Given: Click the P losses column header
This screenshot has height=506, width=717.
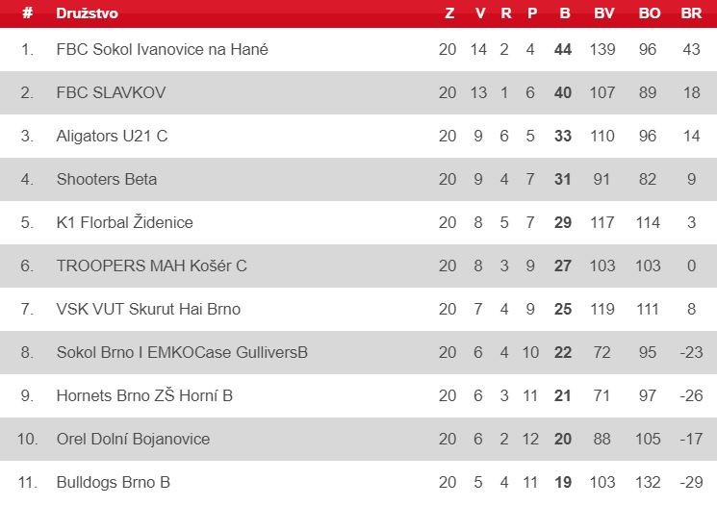Looking at the screenshot, I should [x=532, y=13].
